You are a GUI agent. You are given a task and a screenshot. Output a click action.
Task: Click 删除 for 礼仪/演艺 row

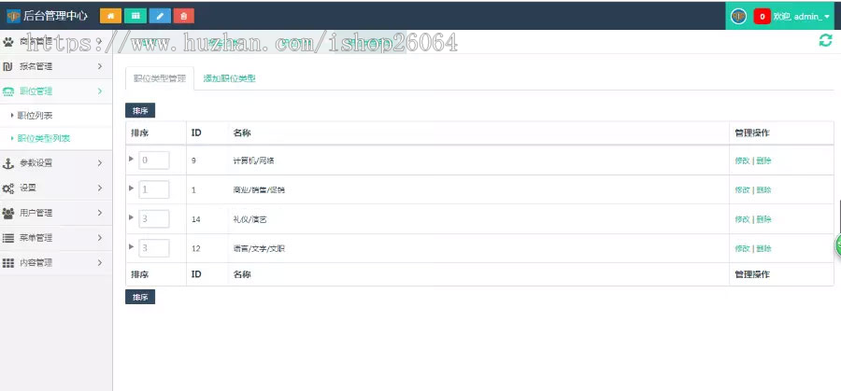point(763,219)
